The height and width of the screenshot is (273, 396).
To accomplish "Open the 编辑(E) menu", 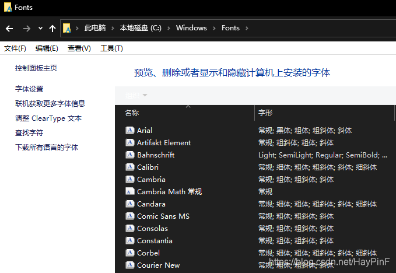I will (47, 48).
